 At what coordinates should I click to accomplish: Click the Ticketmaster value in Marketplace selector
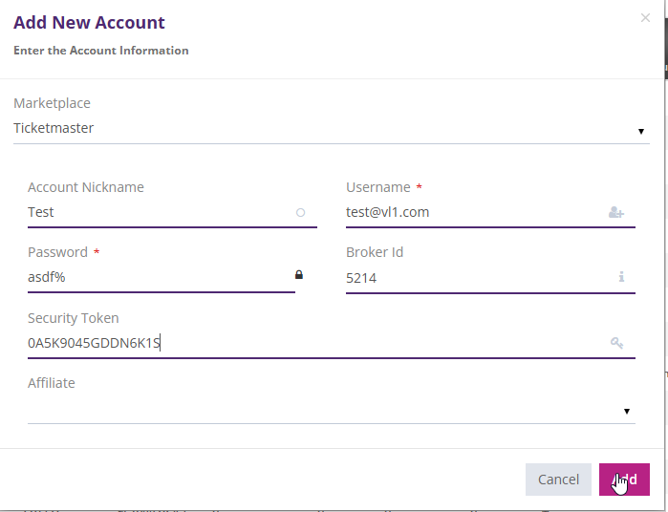point(54,128)
